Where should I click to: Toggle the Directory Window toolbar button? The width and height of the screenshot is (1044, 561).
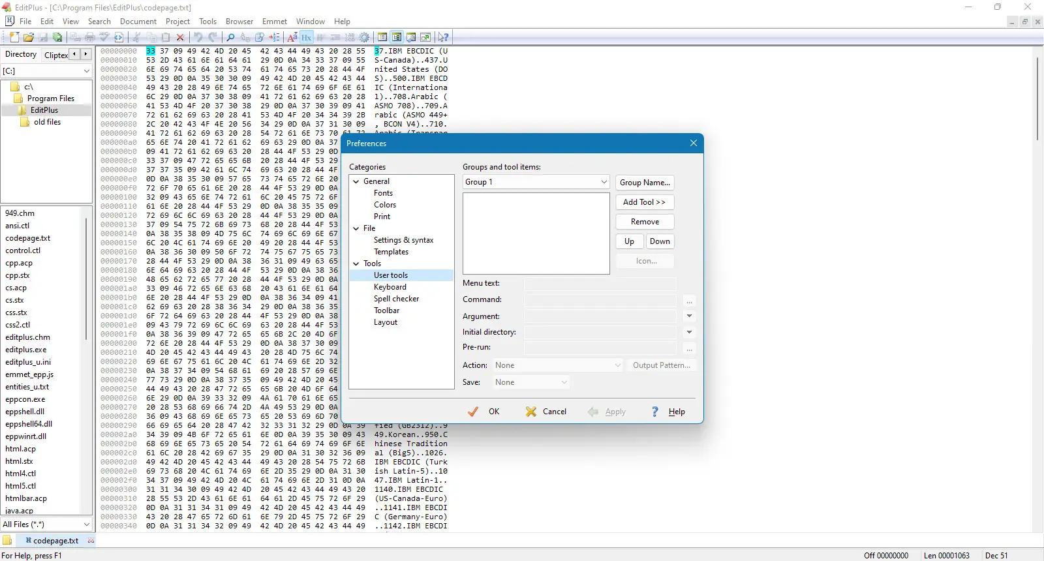coord(382,37)
